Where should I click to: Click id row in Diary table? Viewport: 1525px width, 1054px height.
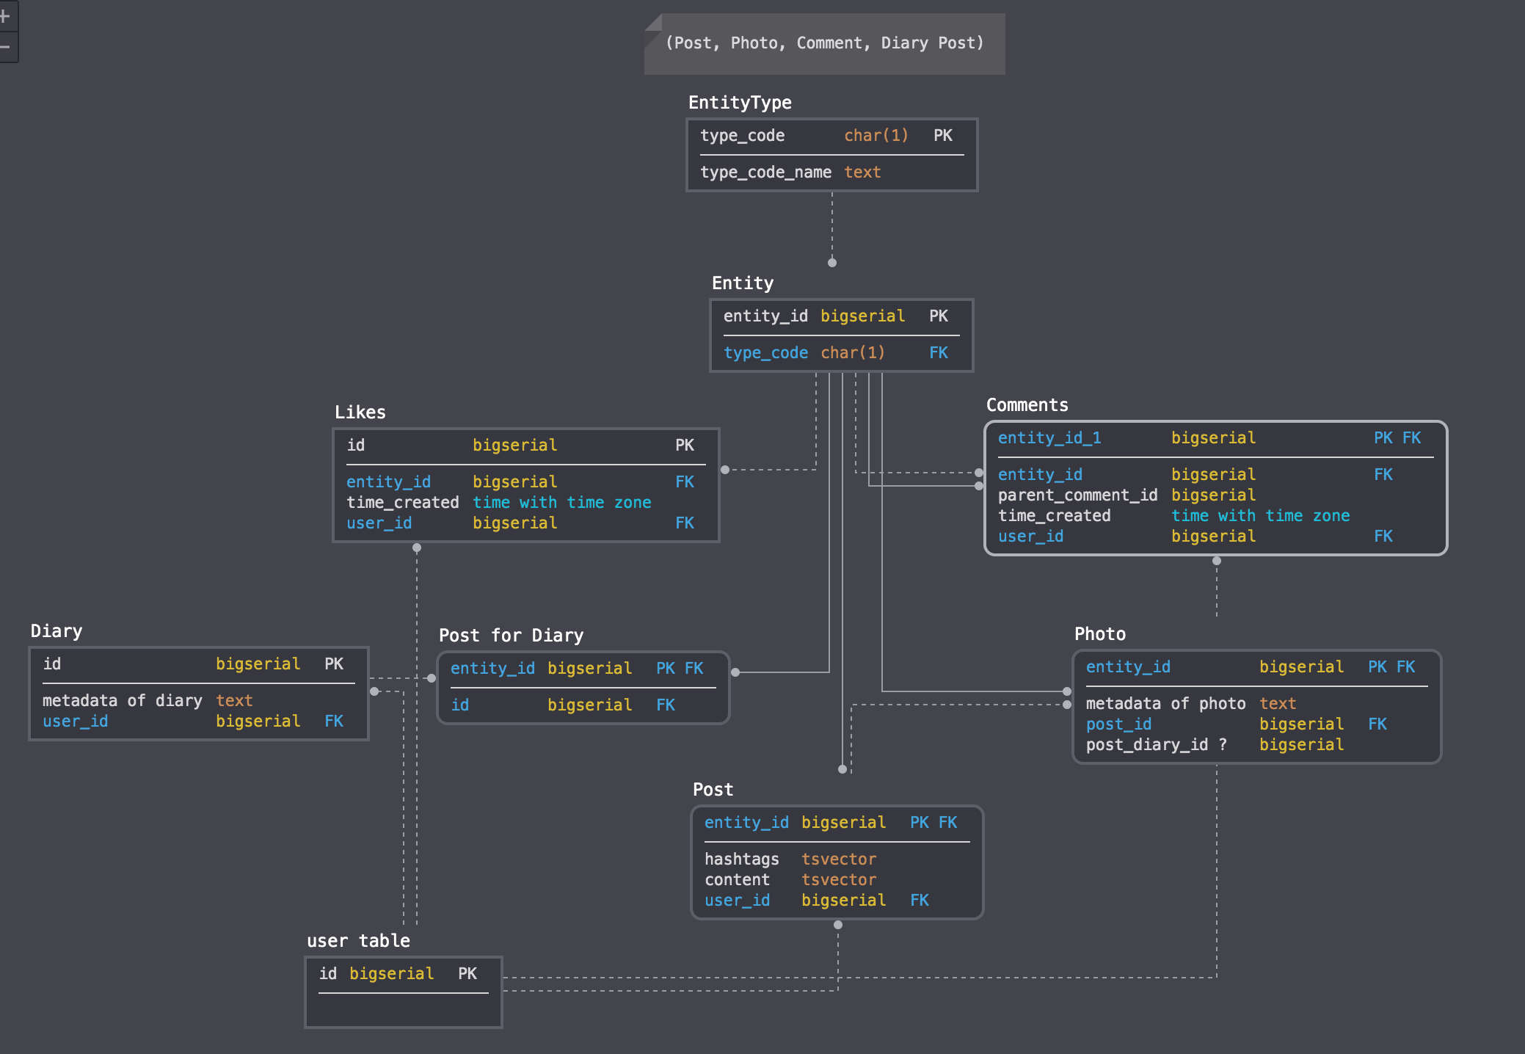(198, 664)
